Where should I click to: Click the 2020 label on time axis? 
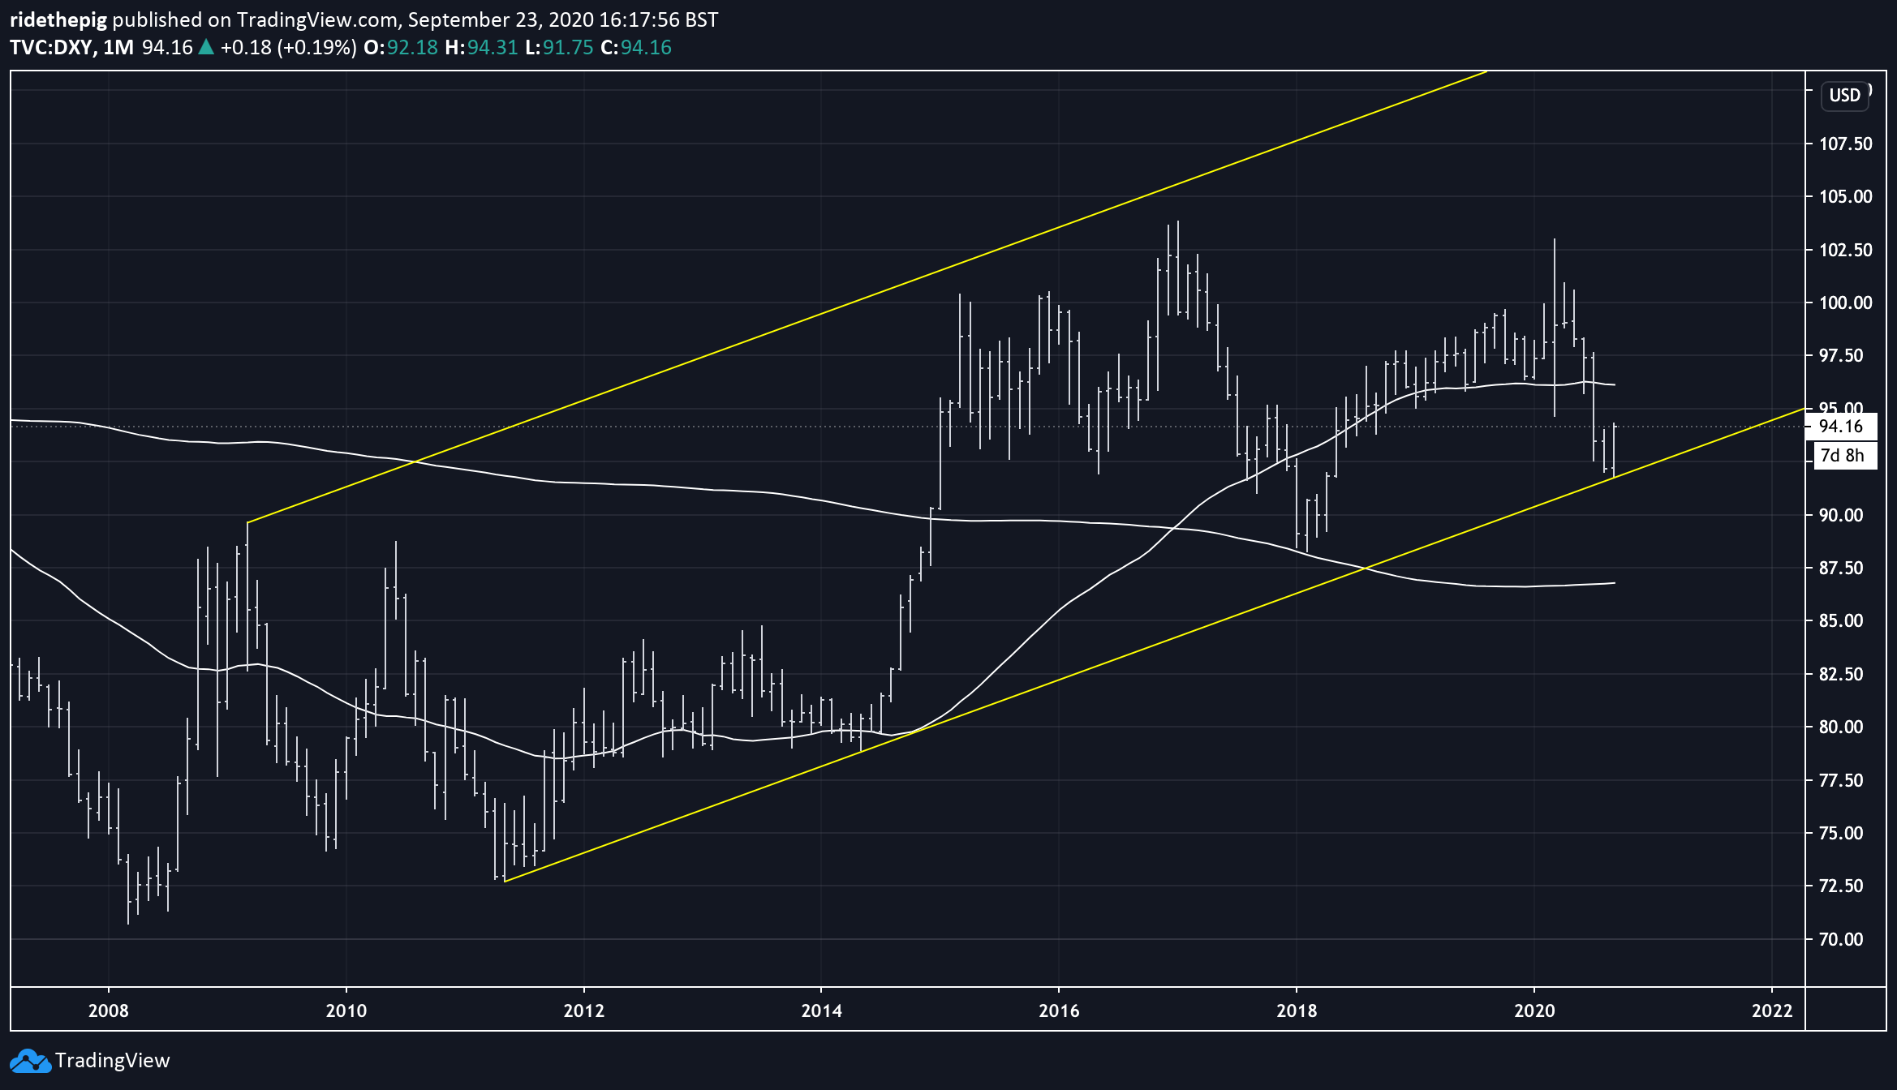coord(1535,1011)
